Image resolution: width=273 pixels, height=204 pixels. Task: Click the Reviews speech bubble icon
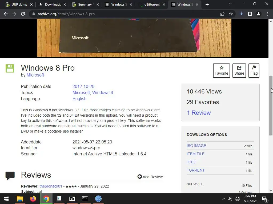pyautogui.click(x=10, y=176)
